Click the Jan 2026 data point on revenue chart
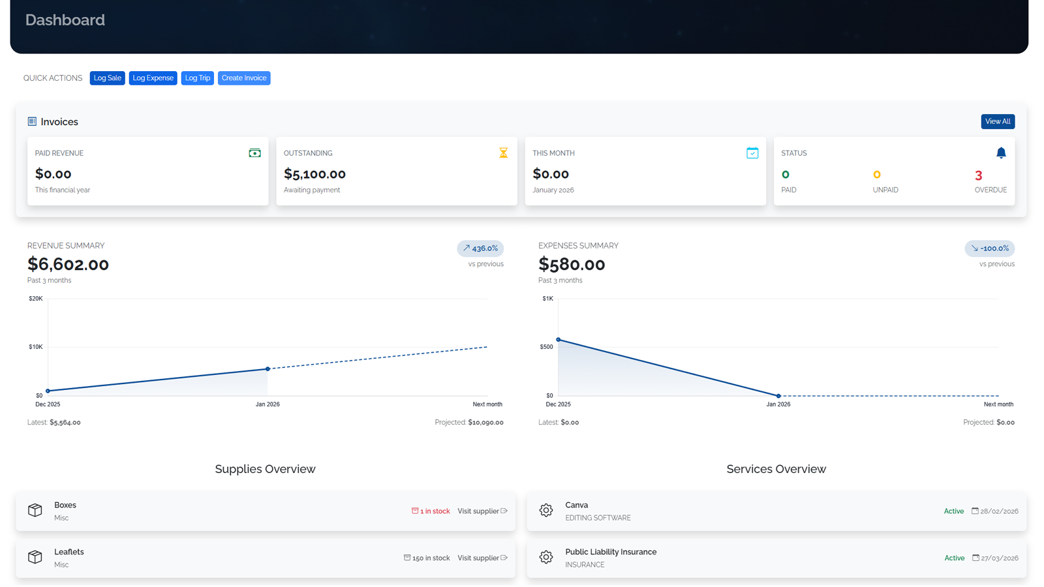Viewport: 1044px width, 587px height. tap(268, 368)
